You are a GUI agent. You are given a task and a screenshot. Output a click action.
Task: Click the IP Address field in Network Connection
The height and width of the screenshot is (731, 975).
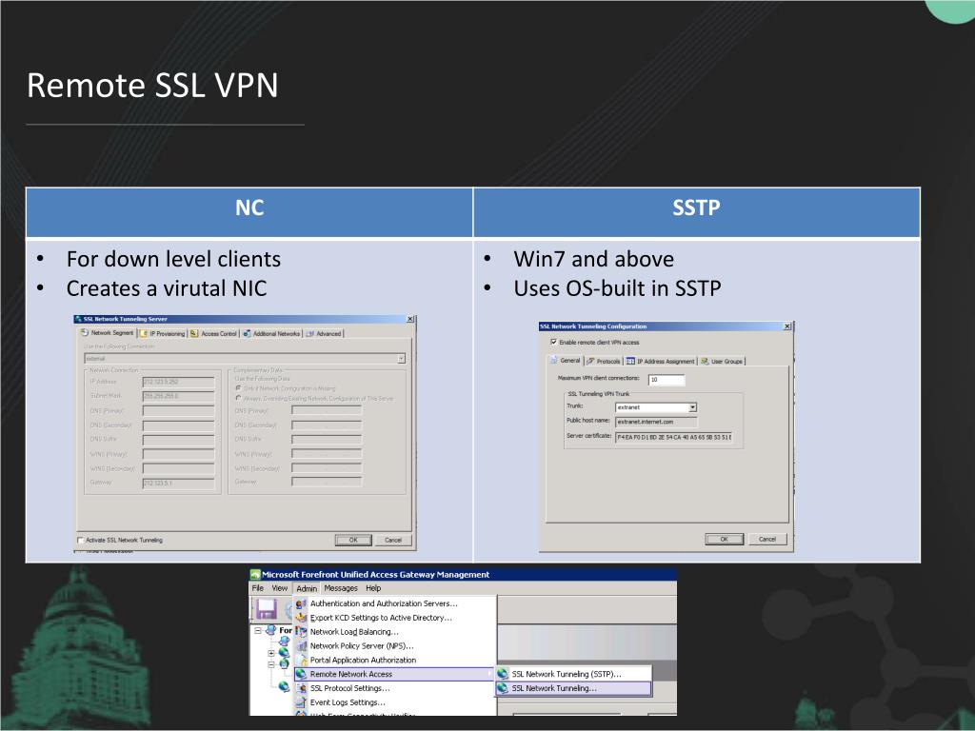178,382
